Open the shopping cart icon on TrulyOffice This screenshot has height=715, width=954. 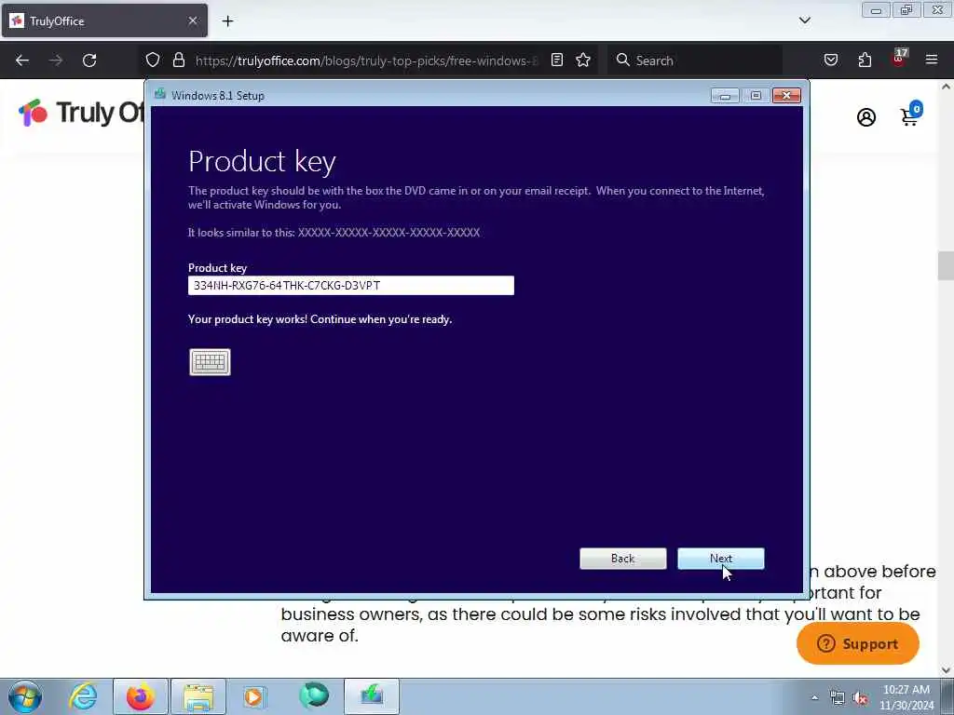click(x=911, y=115)
